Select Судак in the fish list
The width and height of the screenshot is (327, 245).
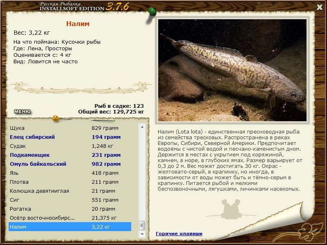70,146
